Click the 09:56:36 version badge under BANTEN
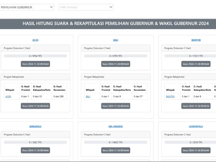216x162 pixels. [196, 106]
